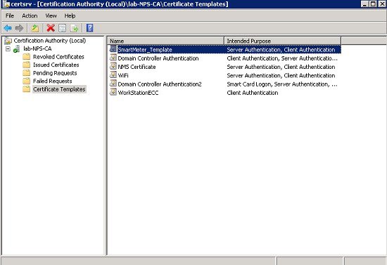This screenshot has width=387, height=265.
Task: Select the SmartMeter_Template name
Action: coord(145,50)
